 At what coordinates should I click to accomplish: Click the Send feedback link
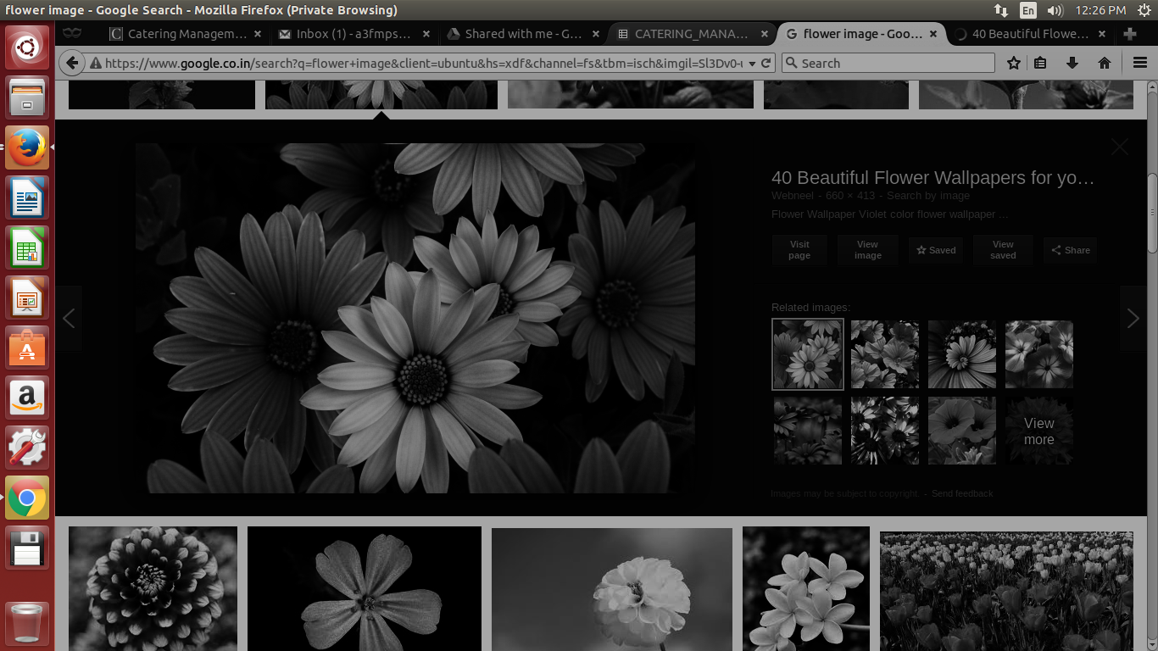pos(962,493)
